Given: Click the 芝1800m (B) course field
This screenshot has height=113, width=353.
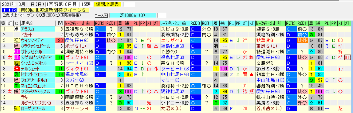Looking at the screenshot, I should [x=133, y=15].
